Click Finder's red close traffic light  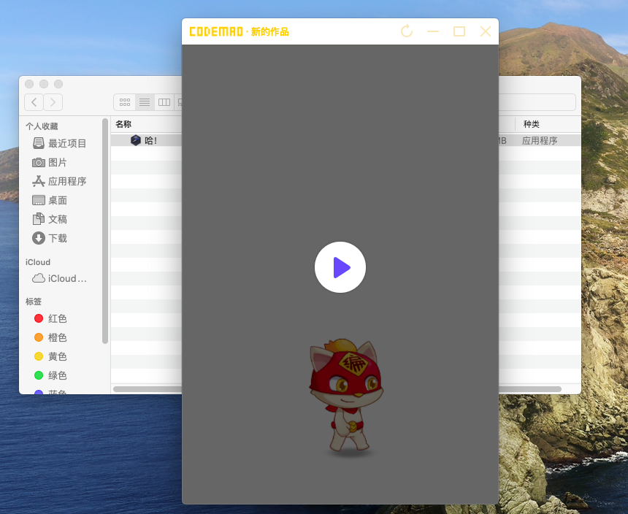pyautogui.click(x=29, y=84)
